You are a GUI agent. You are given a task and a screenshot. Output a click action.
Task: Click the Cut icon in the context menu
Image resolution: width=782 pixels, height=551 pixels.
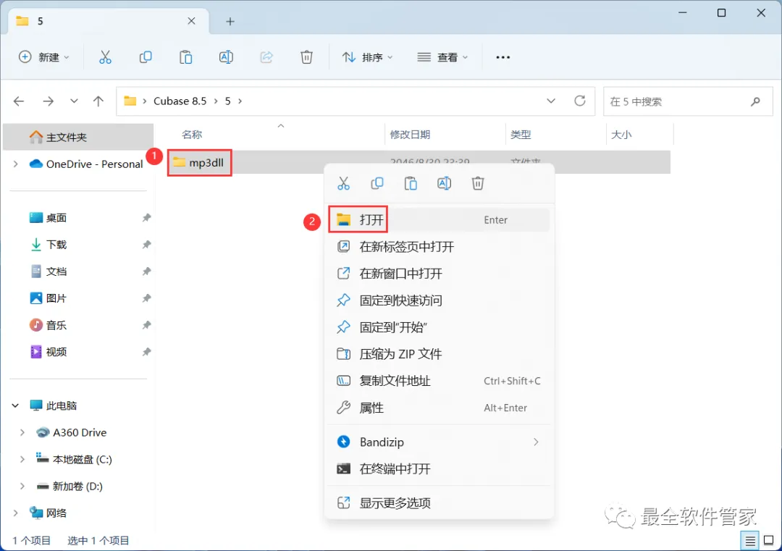coord(344,183)
